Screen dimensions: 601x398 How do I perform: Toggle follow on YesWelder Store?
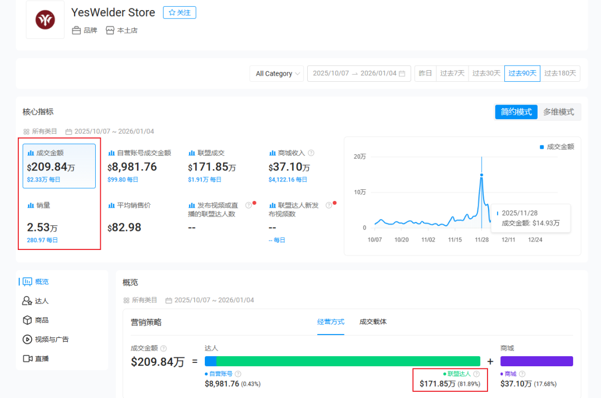tap(179, 12)
